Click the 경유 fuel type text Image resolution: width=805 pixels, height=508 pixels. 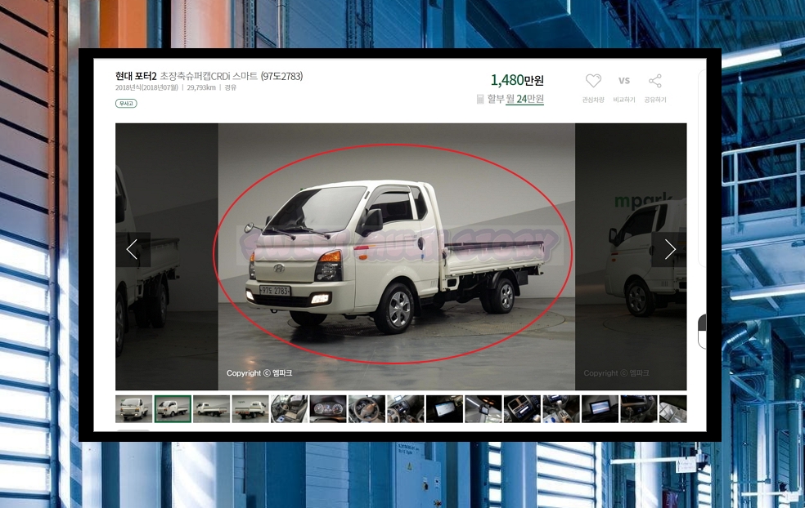tap(231, 87)
